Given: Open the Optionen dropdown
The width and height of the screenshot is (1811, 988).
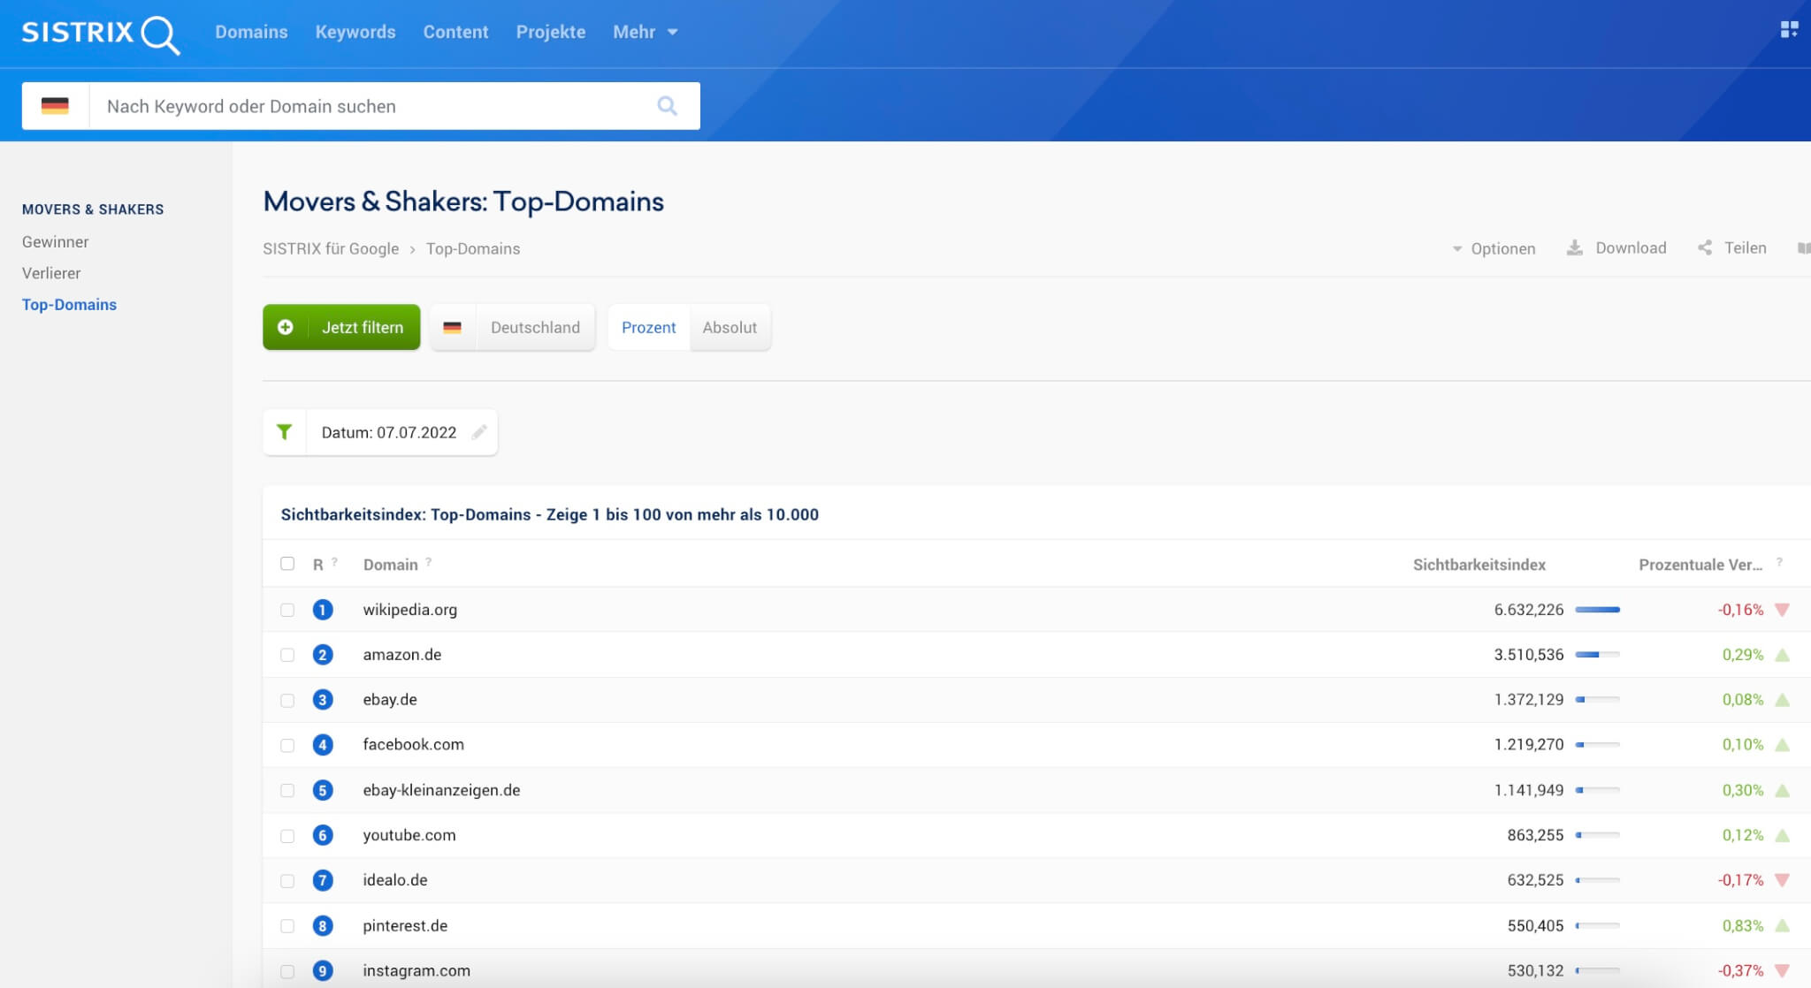Looking at the screenshot, I should coord(1494,248).
